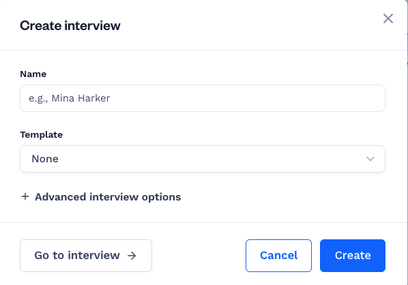Click the chevron icon in the Template field
The height and width of the screenshot is (285, 408).
tap(370, 159)
